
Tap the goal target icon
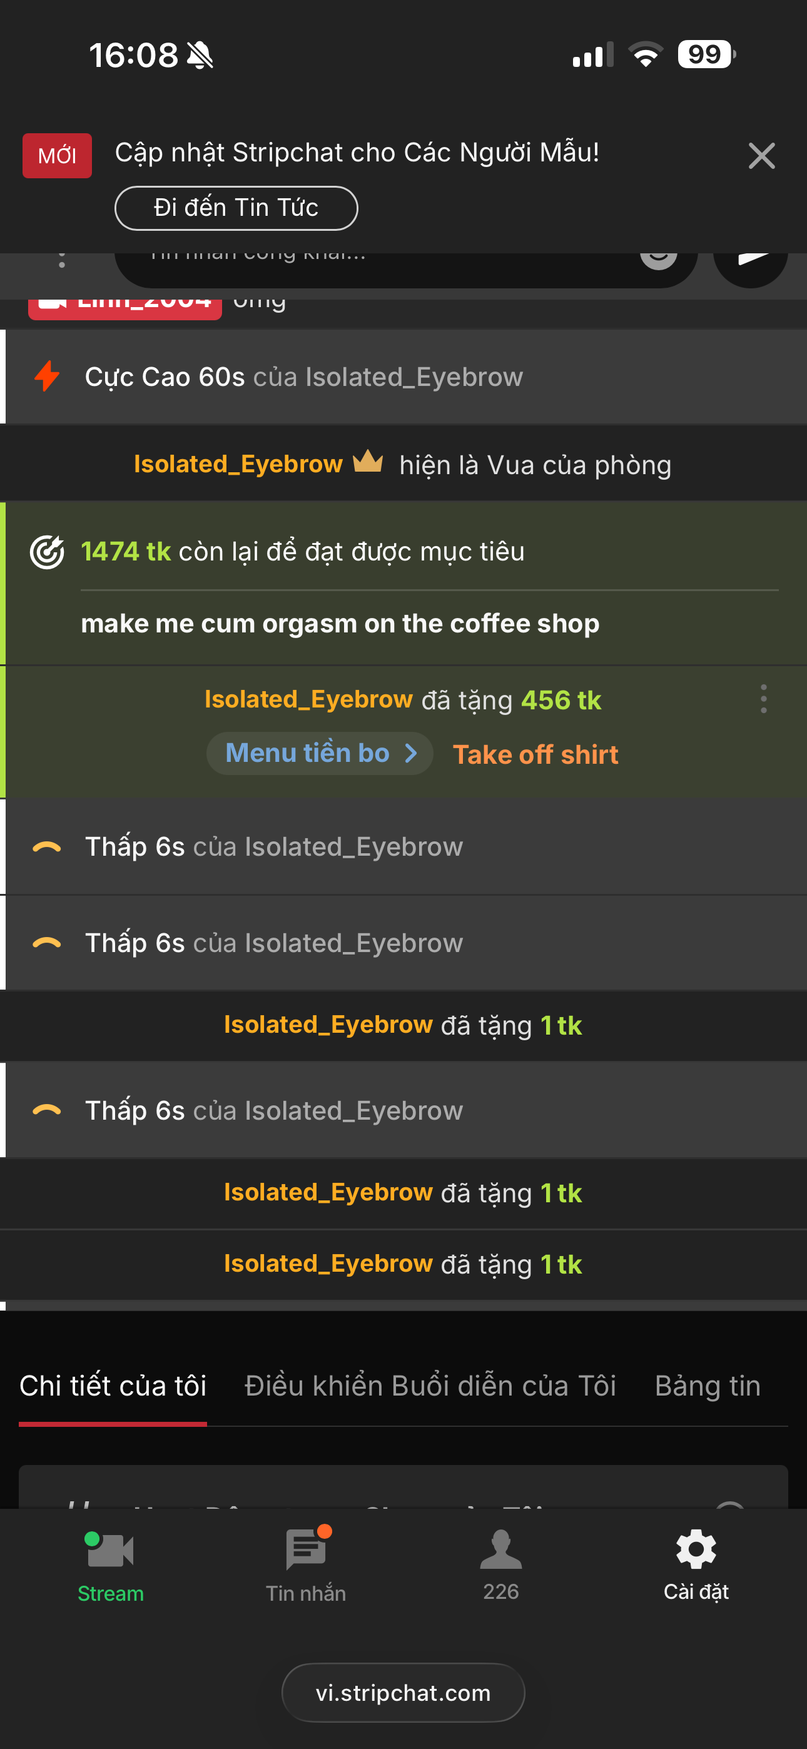tap(47, 552)
